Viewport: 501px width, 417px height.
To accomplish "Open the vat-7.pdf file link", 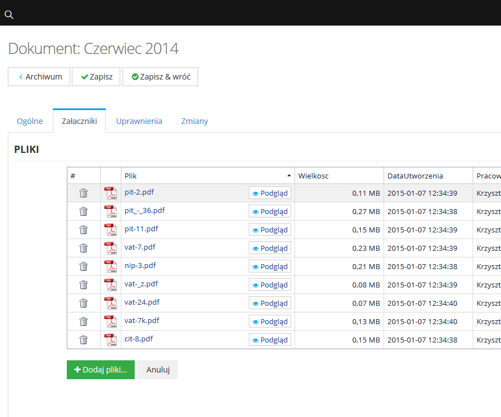I will (x=140, y=247).
